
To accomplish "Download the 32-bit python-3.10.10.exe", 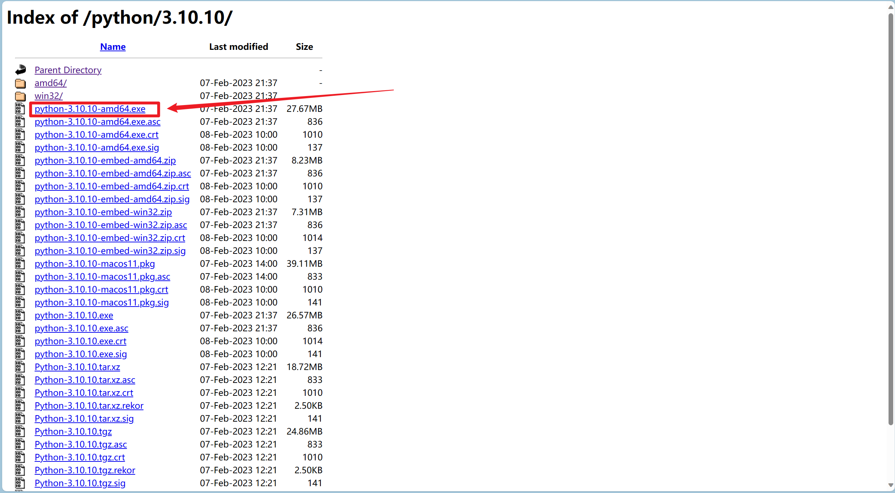I will click(74, 315).
